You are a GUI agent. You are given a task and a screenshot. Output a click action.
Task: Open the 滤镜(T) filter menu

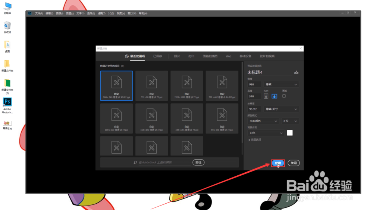point(101,13)
